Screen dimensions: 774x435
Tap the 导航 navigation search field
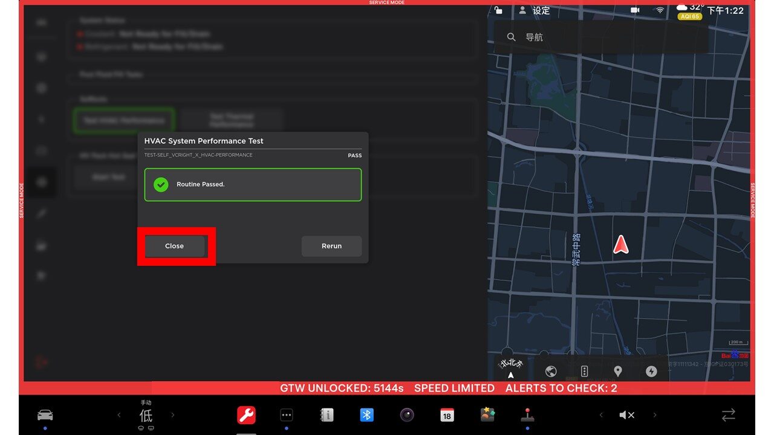(x=601, y=37)
